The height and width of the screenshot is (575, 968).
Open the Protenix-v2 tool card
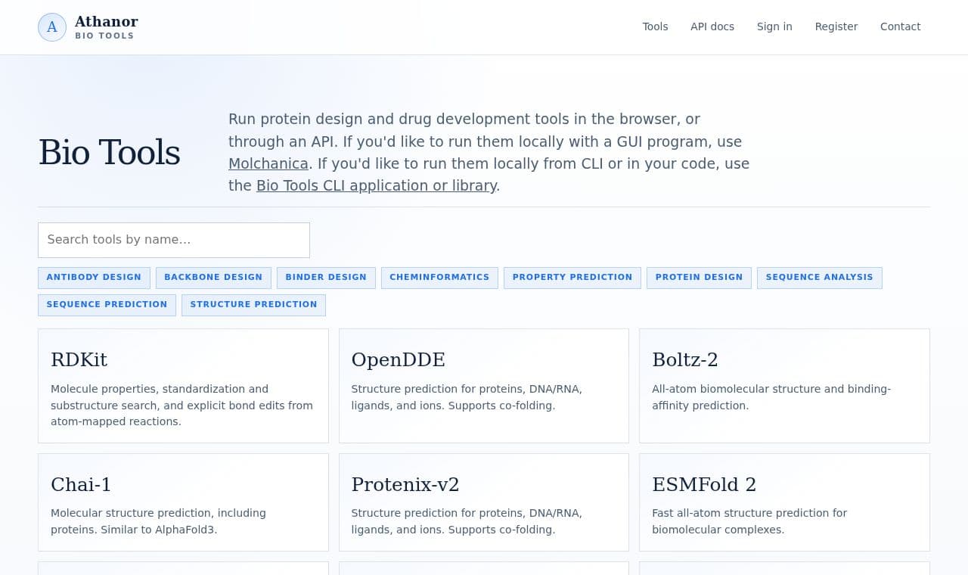coord(484,502)
